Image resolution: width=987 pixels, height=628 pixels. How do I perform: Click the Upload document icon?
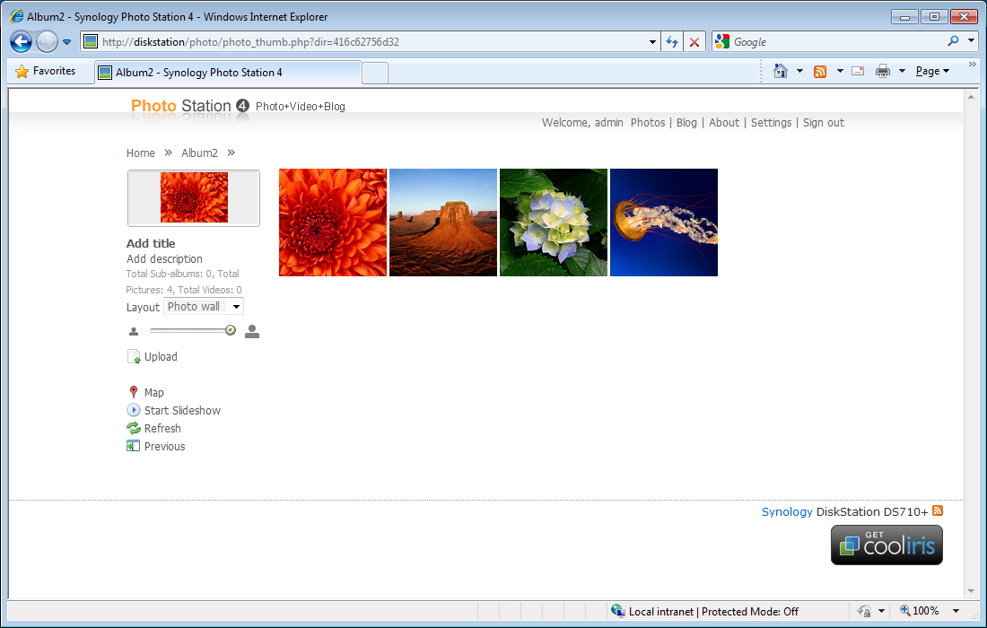(134, 357)
